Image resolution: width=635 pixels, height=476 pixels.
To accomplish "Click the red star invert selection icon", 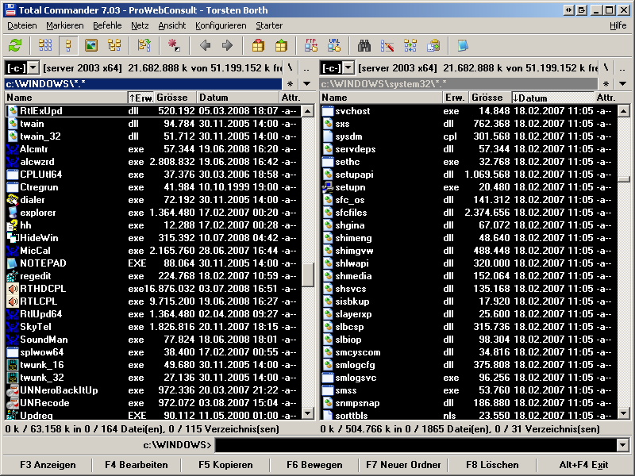I will [175, 45].
